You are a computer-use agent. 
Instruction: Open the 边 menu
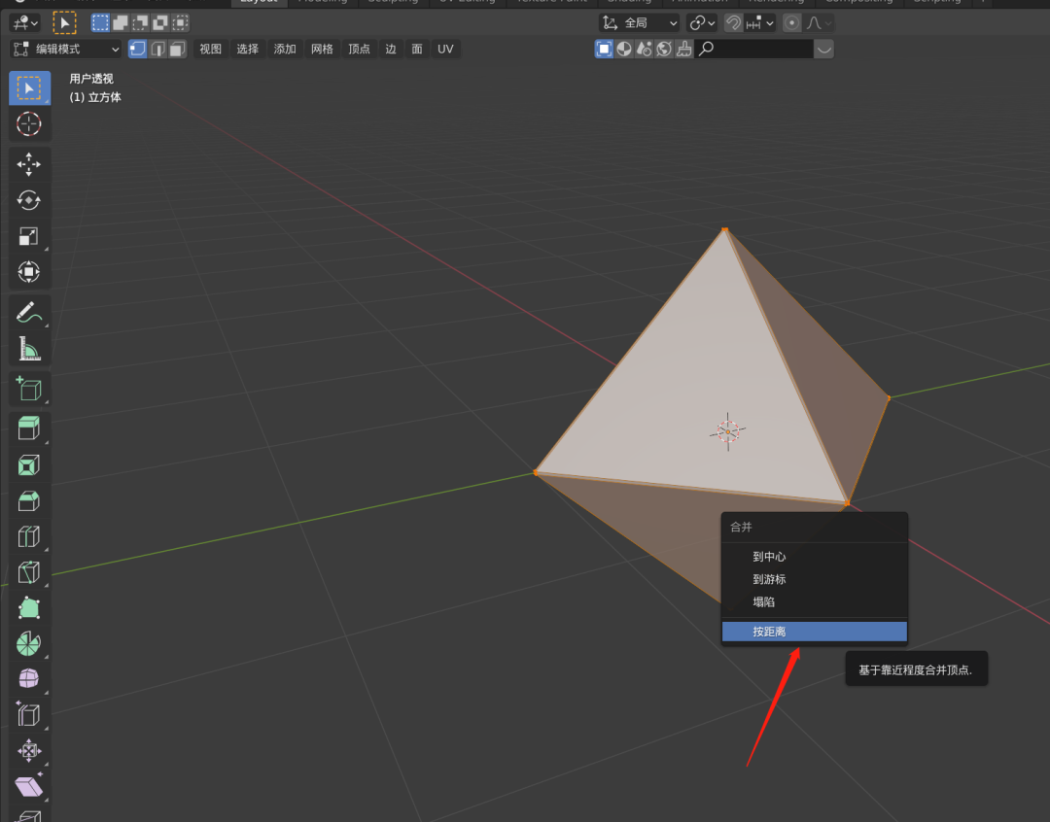391,49
